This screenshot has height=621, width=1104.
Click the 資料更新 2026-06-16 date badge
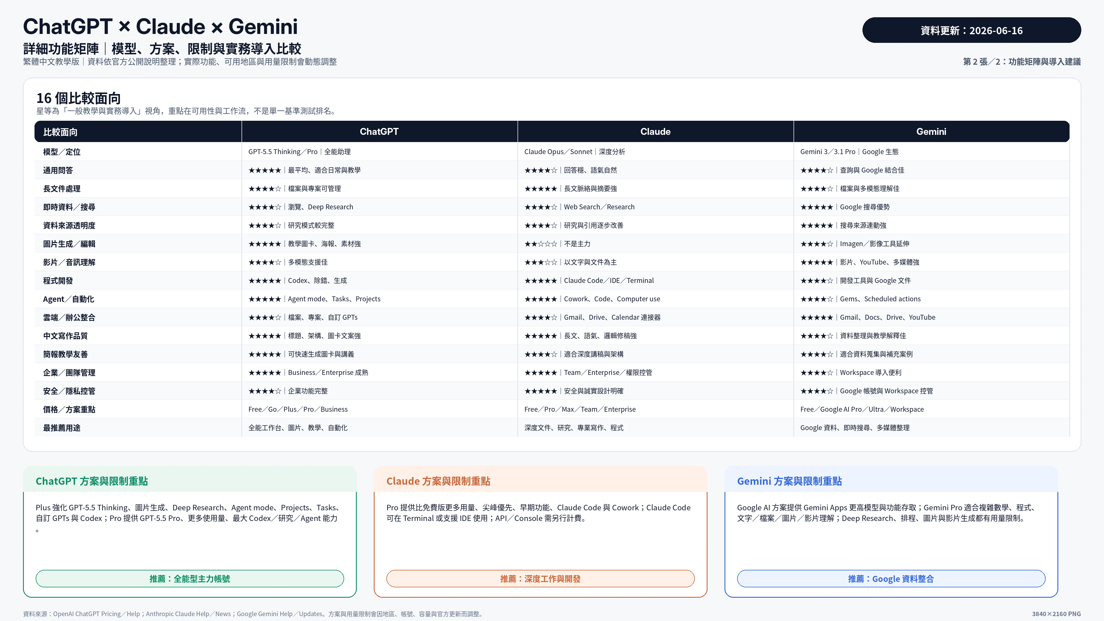coord(971,30)
